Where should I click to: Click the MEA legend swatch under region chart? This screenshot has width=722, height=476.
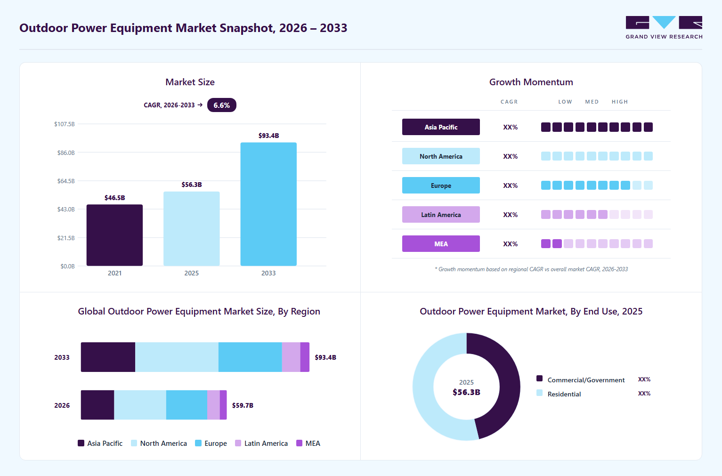[x=300, y=443]
